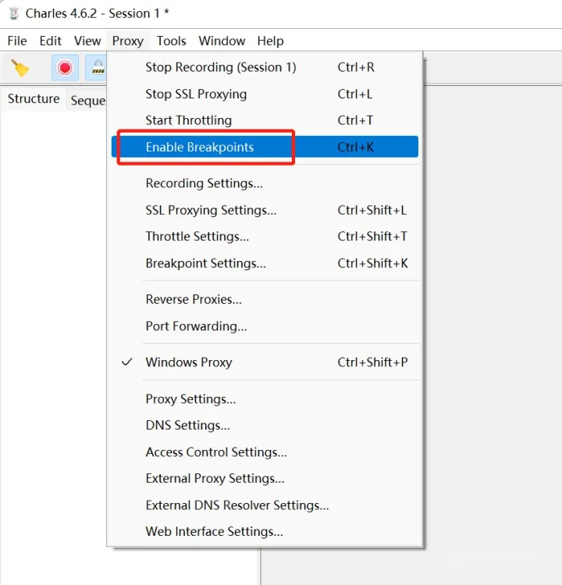Screen dimensions: 562x585
Task: Open the File menu
Action: point(17,41)
